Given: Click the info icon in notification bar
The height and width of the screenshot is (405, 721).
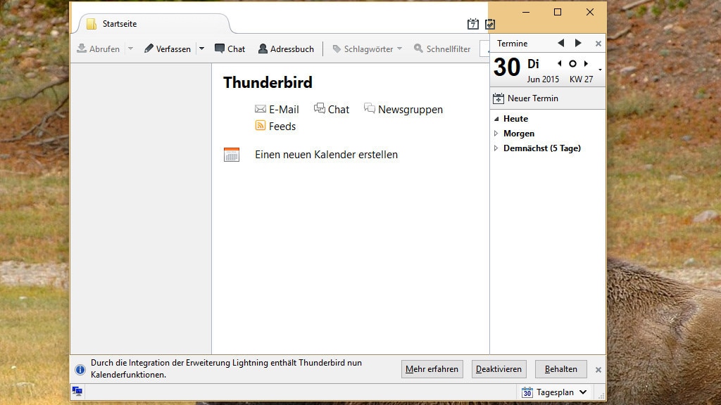Looking at the screenshot, I should pyautogui.click(x=80, y=370).
